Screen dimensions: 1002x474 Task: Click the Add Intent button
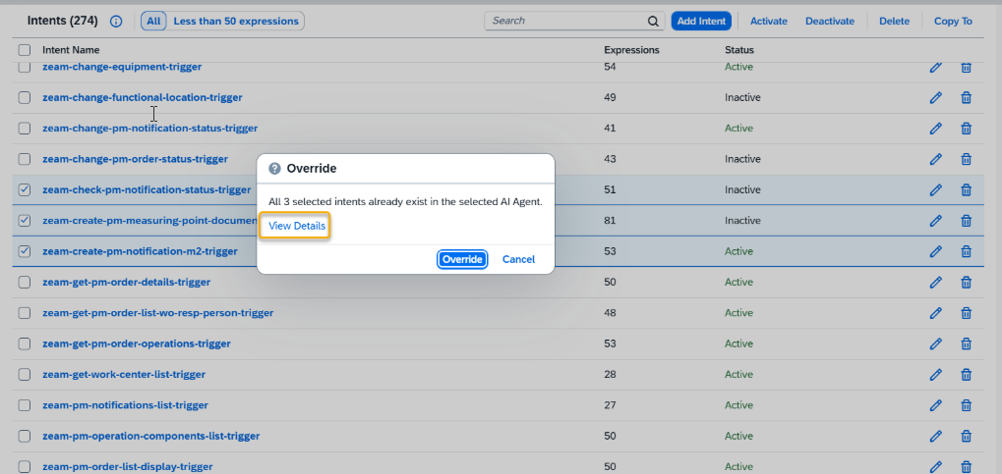701,21
